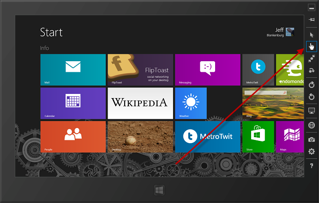Open simulator settings gear icon
This screenshot has width=319, height=203.
[x=312, y=151]
